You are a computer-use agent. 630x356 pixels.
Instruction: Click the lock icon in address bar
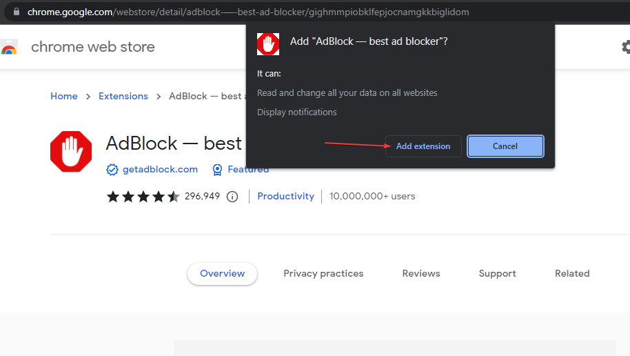[17, 12]
